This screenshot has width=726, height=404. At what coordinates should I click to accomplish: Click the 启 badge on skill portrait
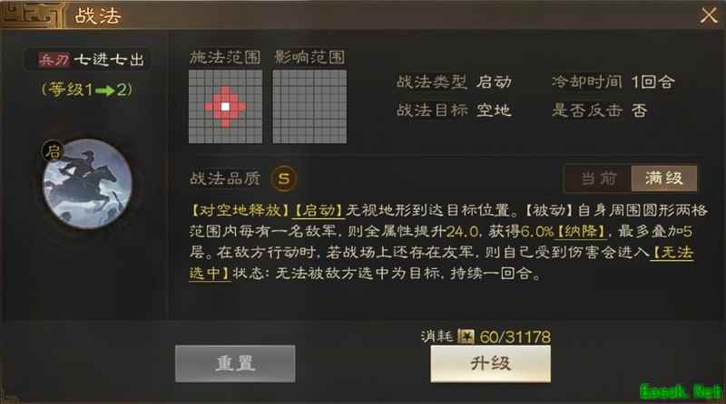click(54, 151)
